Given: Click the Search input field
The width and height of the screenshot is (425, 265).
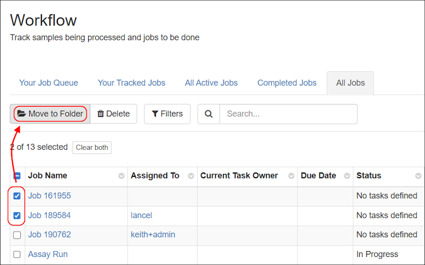Looking at the screenshot, I should pyautogui.click(x=288, y=114).
